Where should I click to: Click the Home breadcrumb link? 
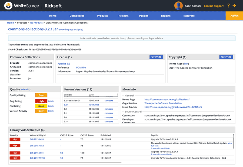tap(10, 23)
